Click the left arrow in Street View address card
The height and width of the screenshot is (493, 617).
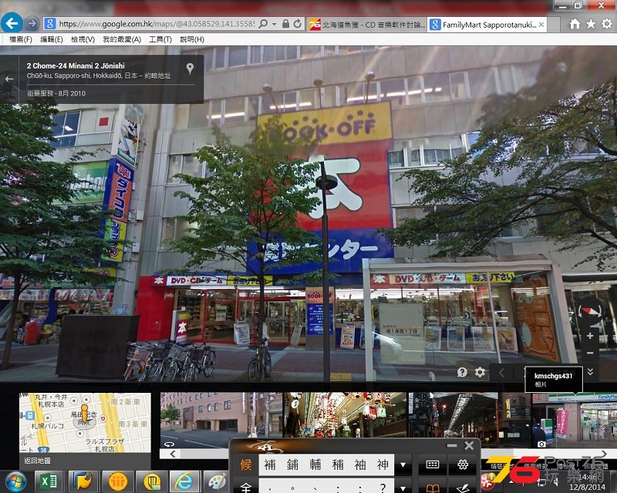pos(9,79)
